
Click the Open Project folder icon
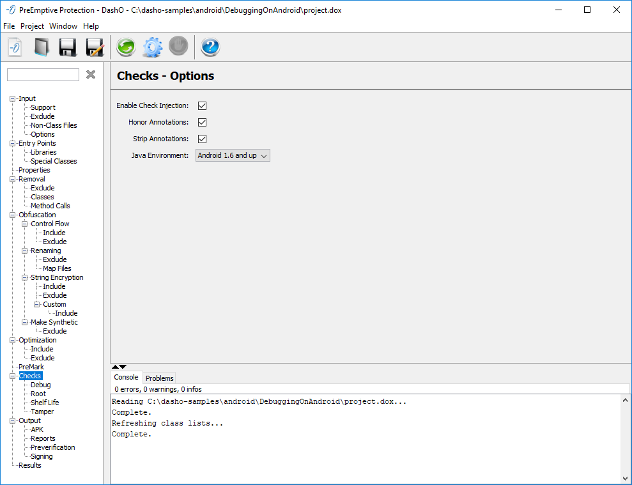[42, 47]
